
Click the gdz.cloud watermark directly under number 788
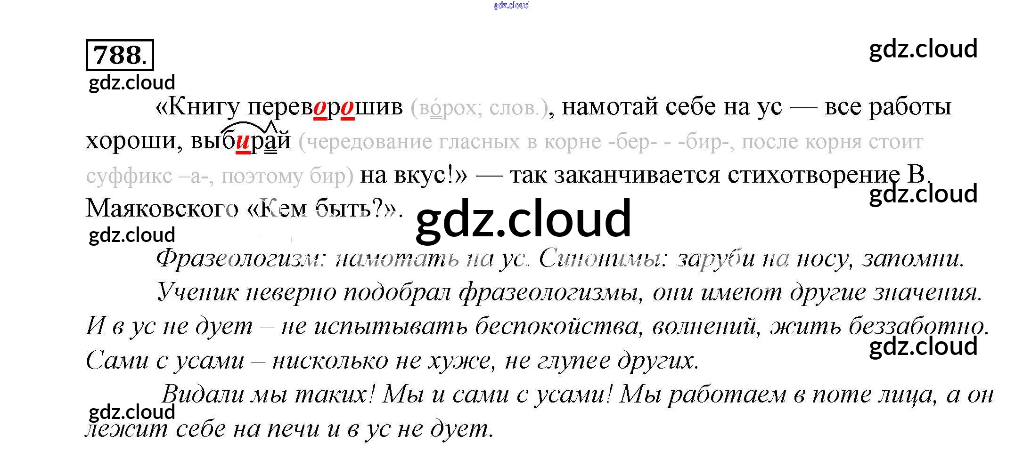[x=132, y=83]
